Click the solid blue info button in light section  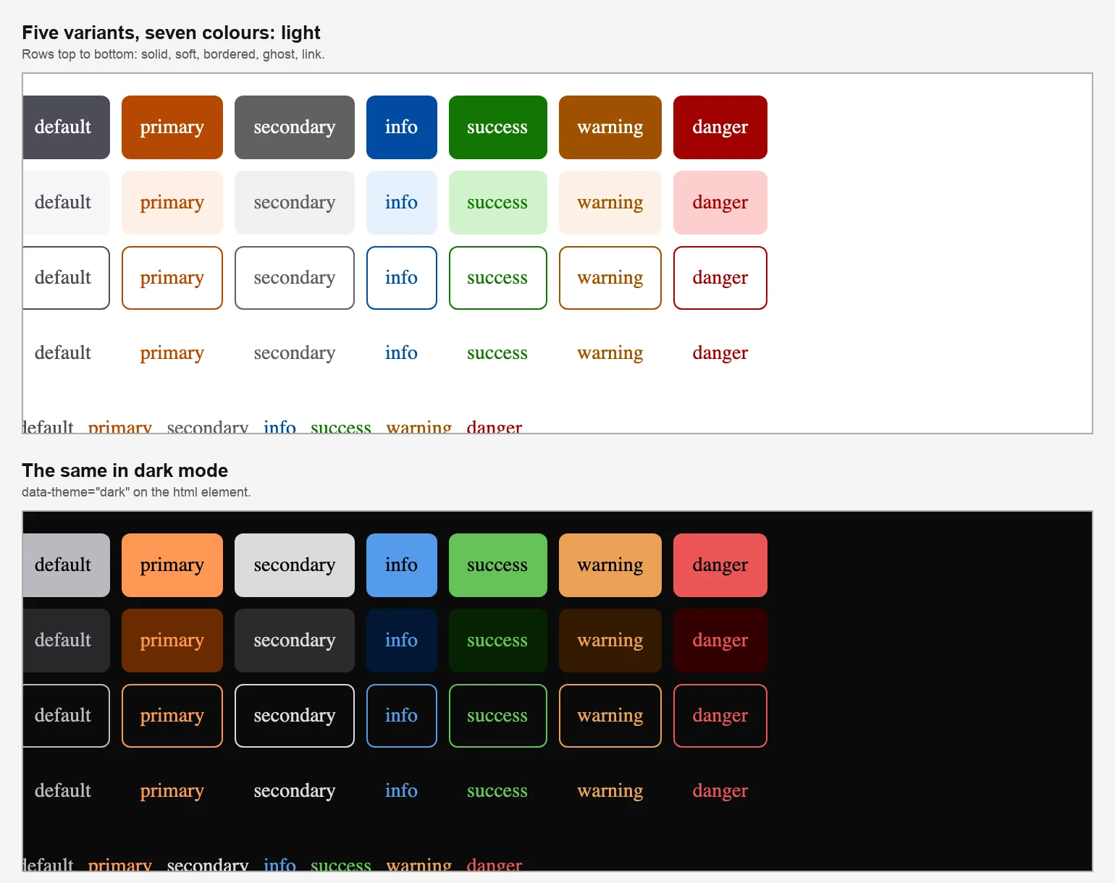point(402,127)
